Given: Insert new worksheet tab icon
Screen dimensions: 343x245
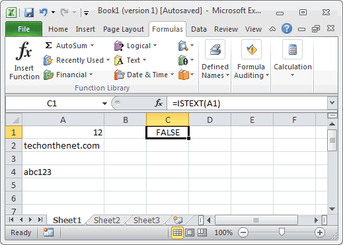Looking at the screenshot, I should [x=178, y=220].
